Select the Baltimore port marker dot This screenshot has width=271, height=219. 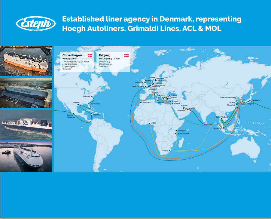[x=92, y=96]
